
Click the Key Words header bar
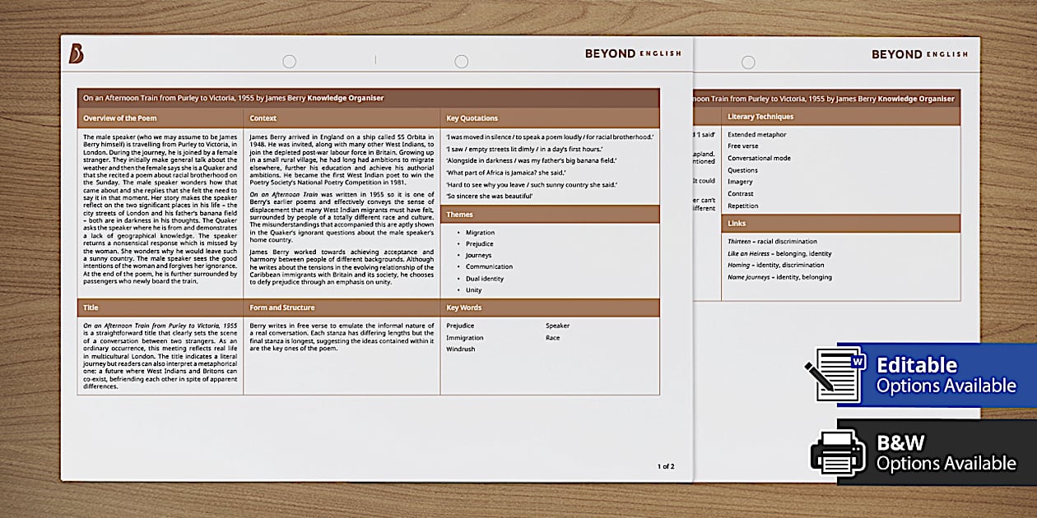point(550,308)
